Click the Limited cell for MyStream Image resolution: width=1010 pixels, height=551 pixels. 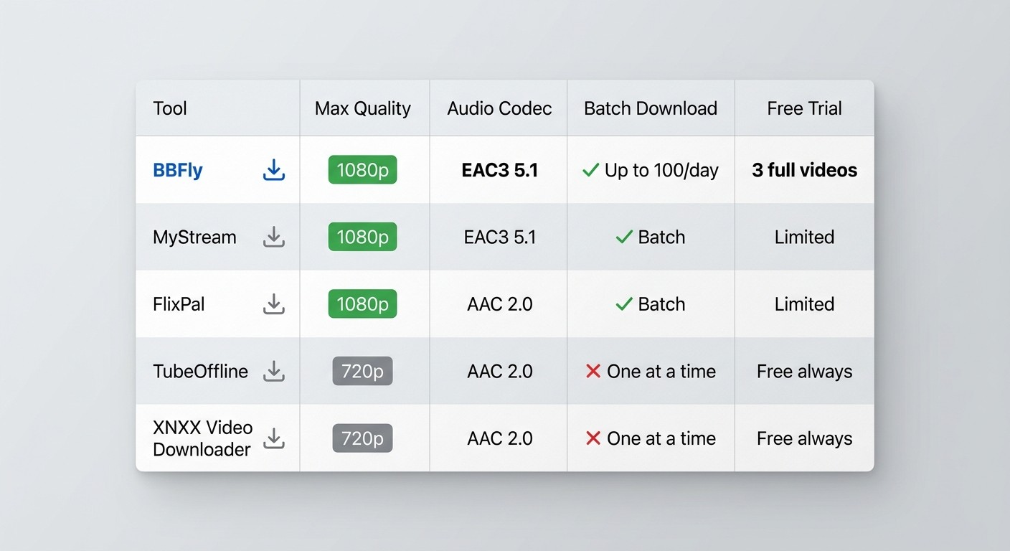[805, 237]
